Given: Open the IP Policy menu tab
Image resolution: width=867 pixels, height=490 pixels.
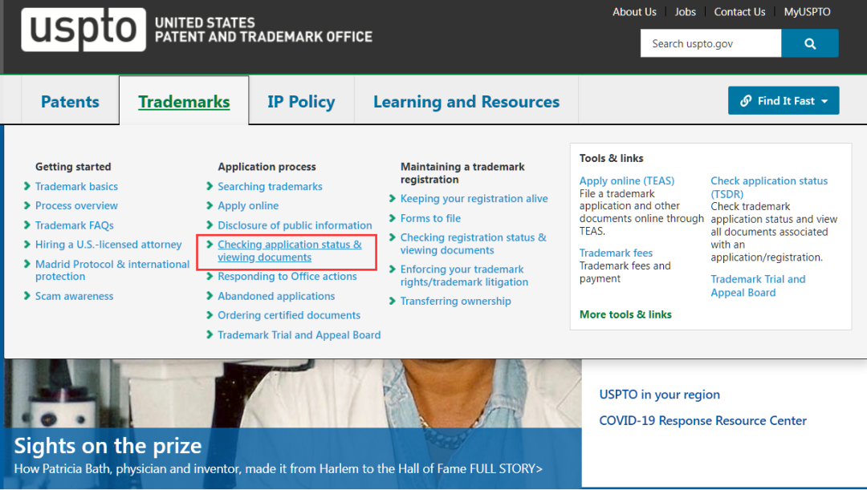Looking at the screenshot, I should pos(301,102).
